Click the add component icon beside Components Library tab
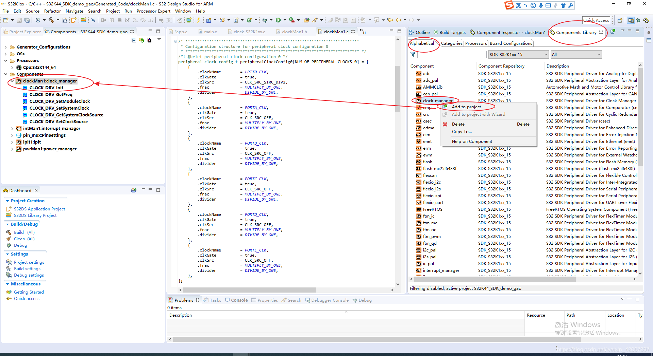This screenshot has height=356, width=653. tap(613, 31)
